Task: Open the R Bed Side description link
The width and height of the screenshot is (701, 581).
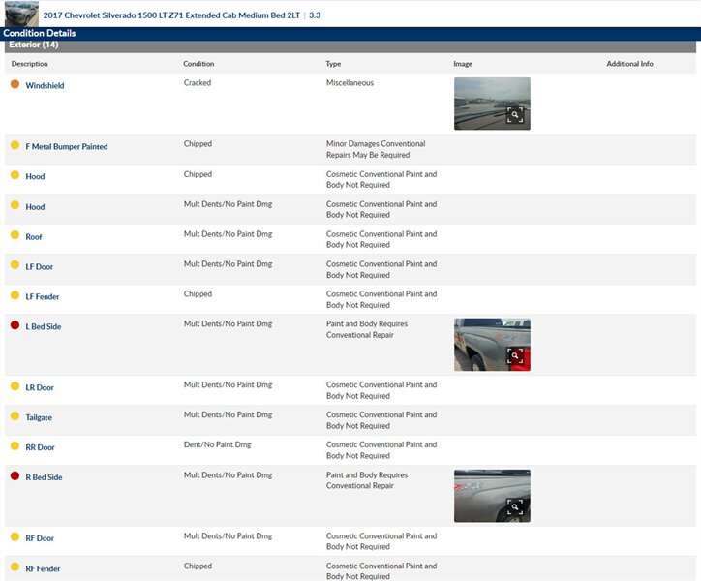Action: tap(44, 477)
